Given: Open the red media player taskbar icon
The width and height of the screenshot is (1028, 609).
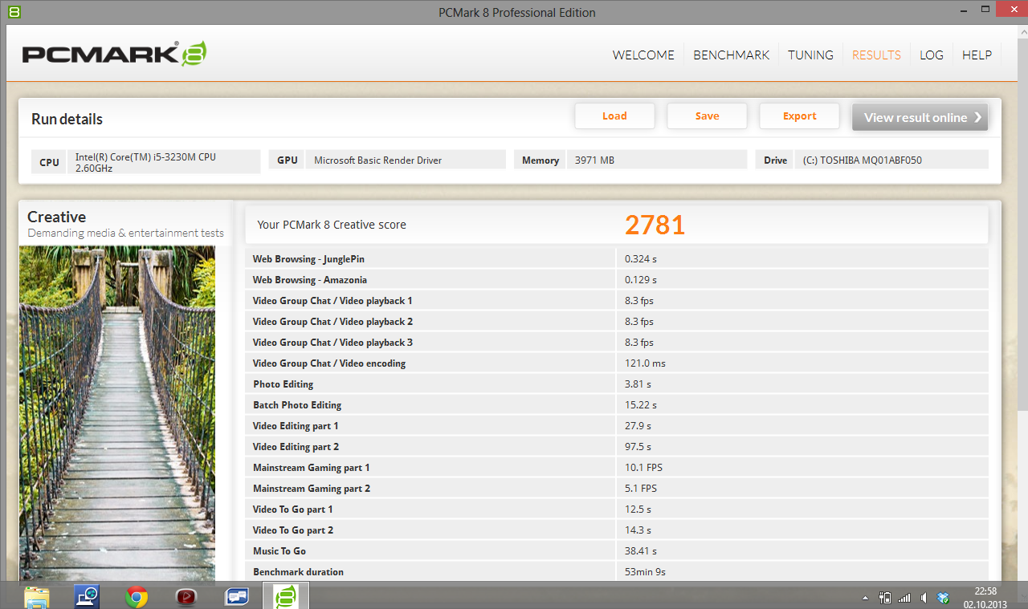Looking at the screenshot, I should (x=186, y=596).
